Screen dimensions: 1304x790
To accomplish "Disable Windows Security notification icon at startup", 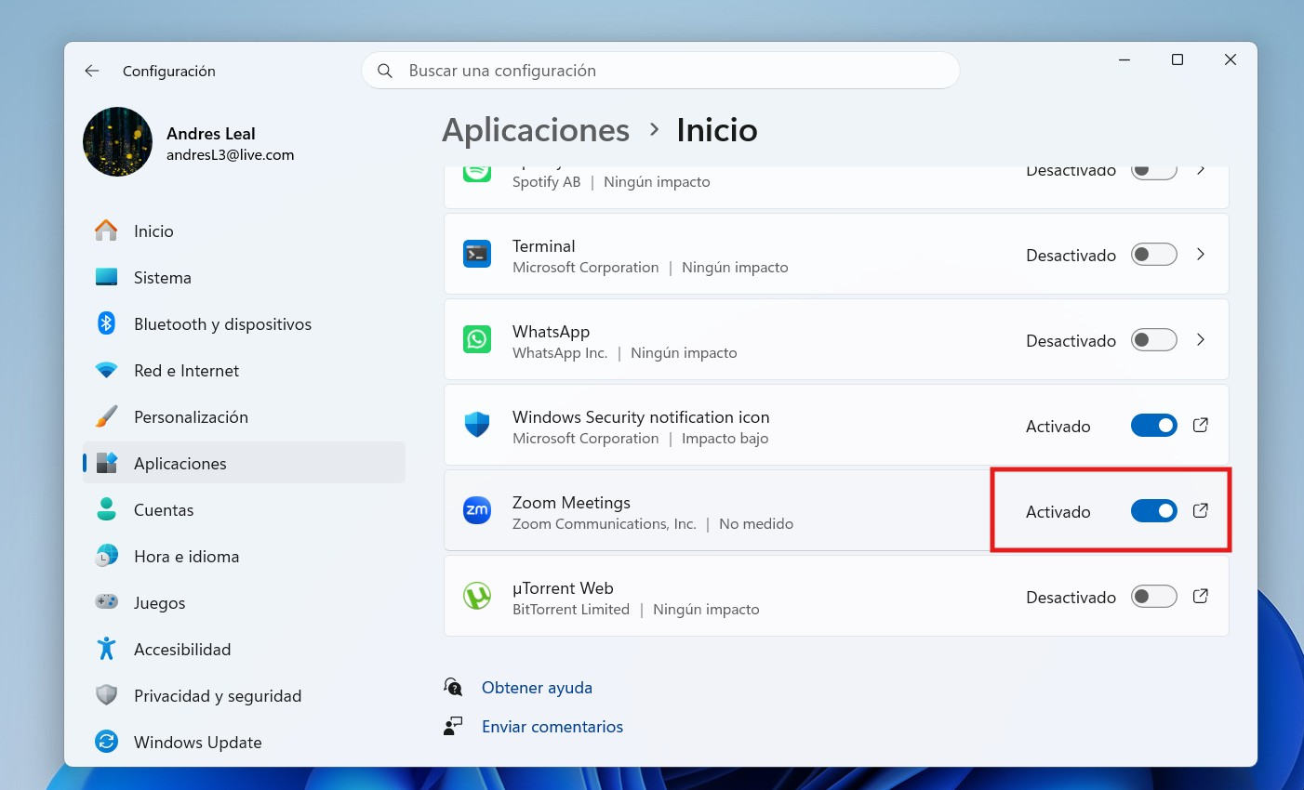I will [x=1153, y=425].
